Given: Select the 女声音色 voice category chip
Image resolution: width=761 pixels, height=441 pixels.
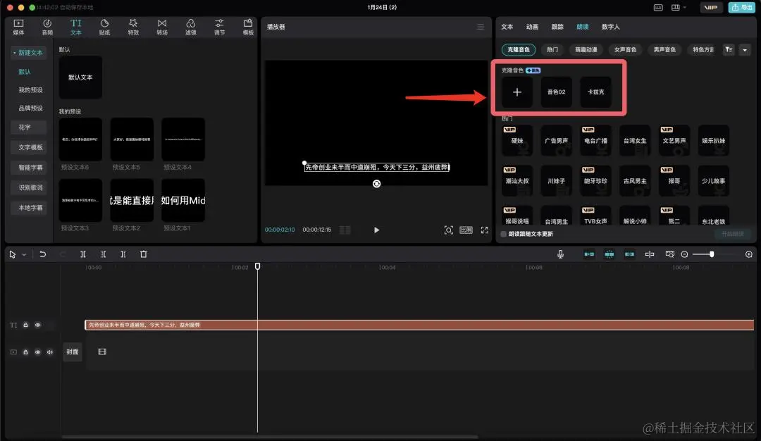Looking at the screenshot, I should pos(625,49).
